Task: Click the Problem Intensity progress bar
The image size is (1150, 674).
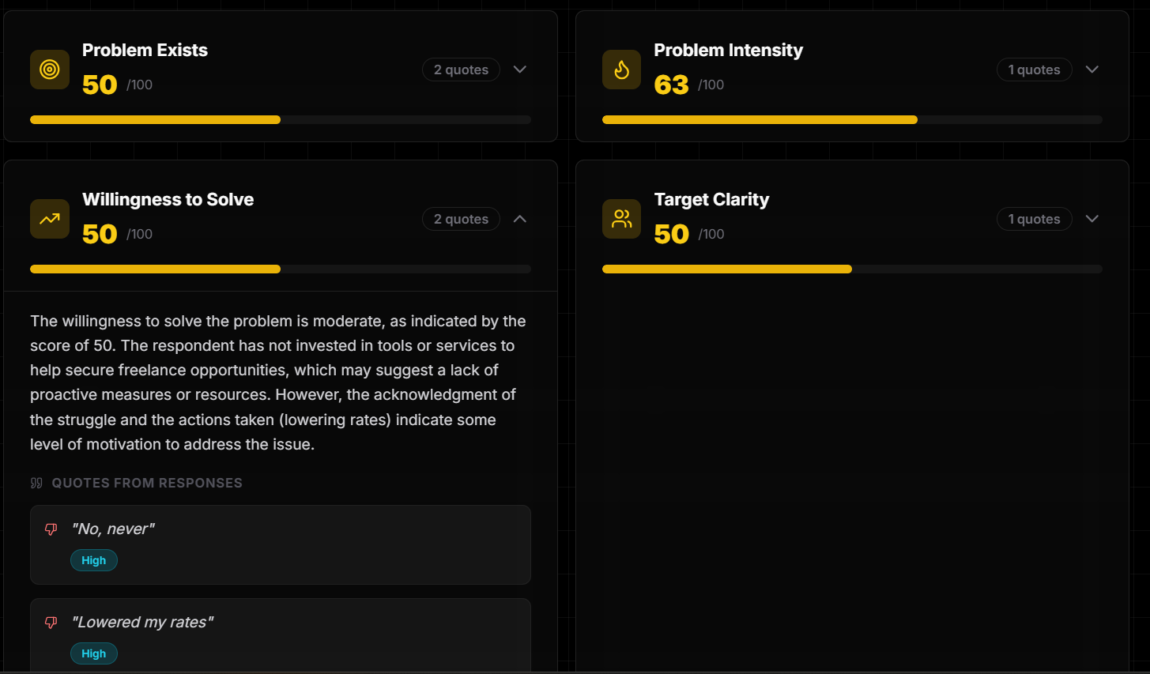Action: tap(852, 120)
